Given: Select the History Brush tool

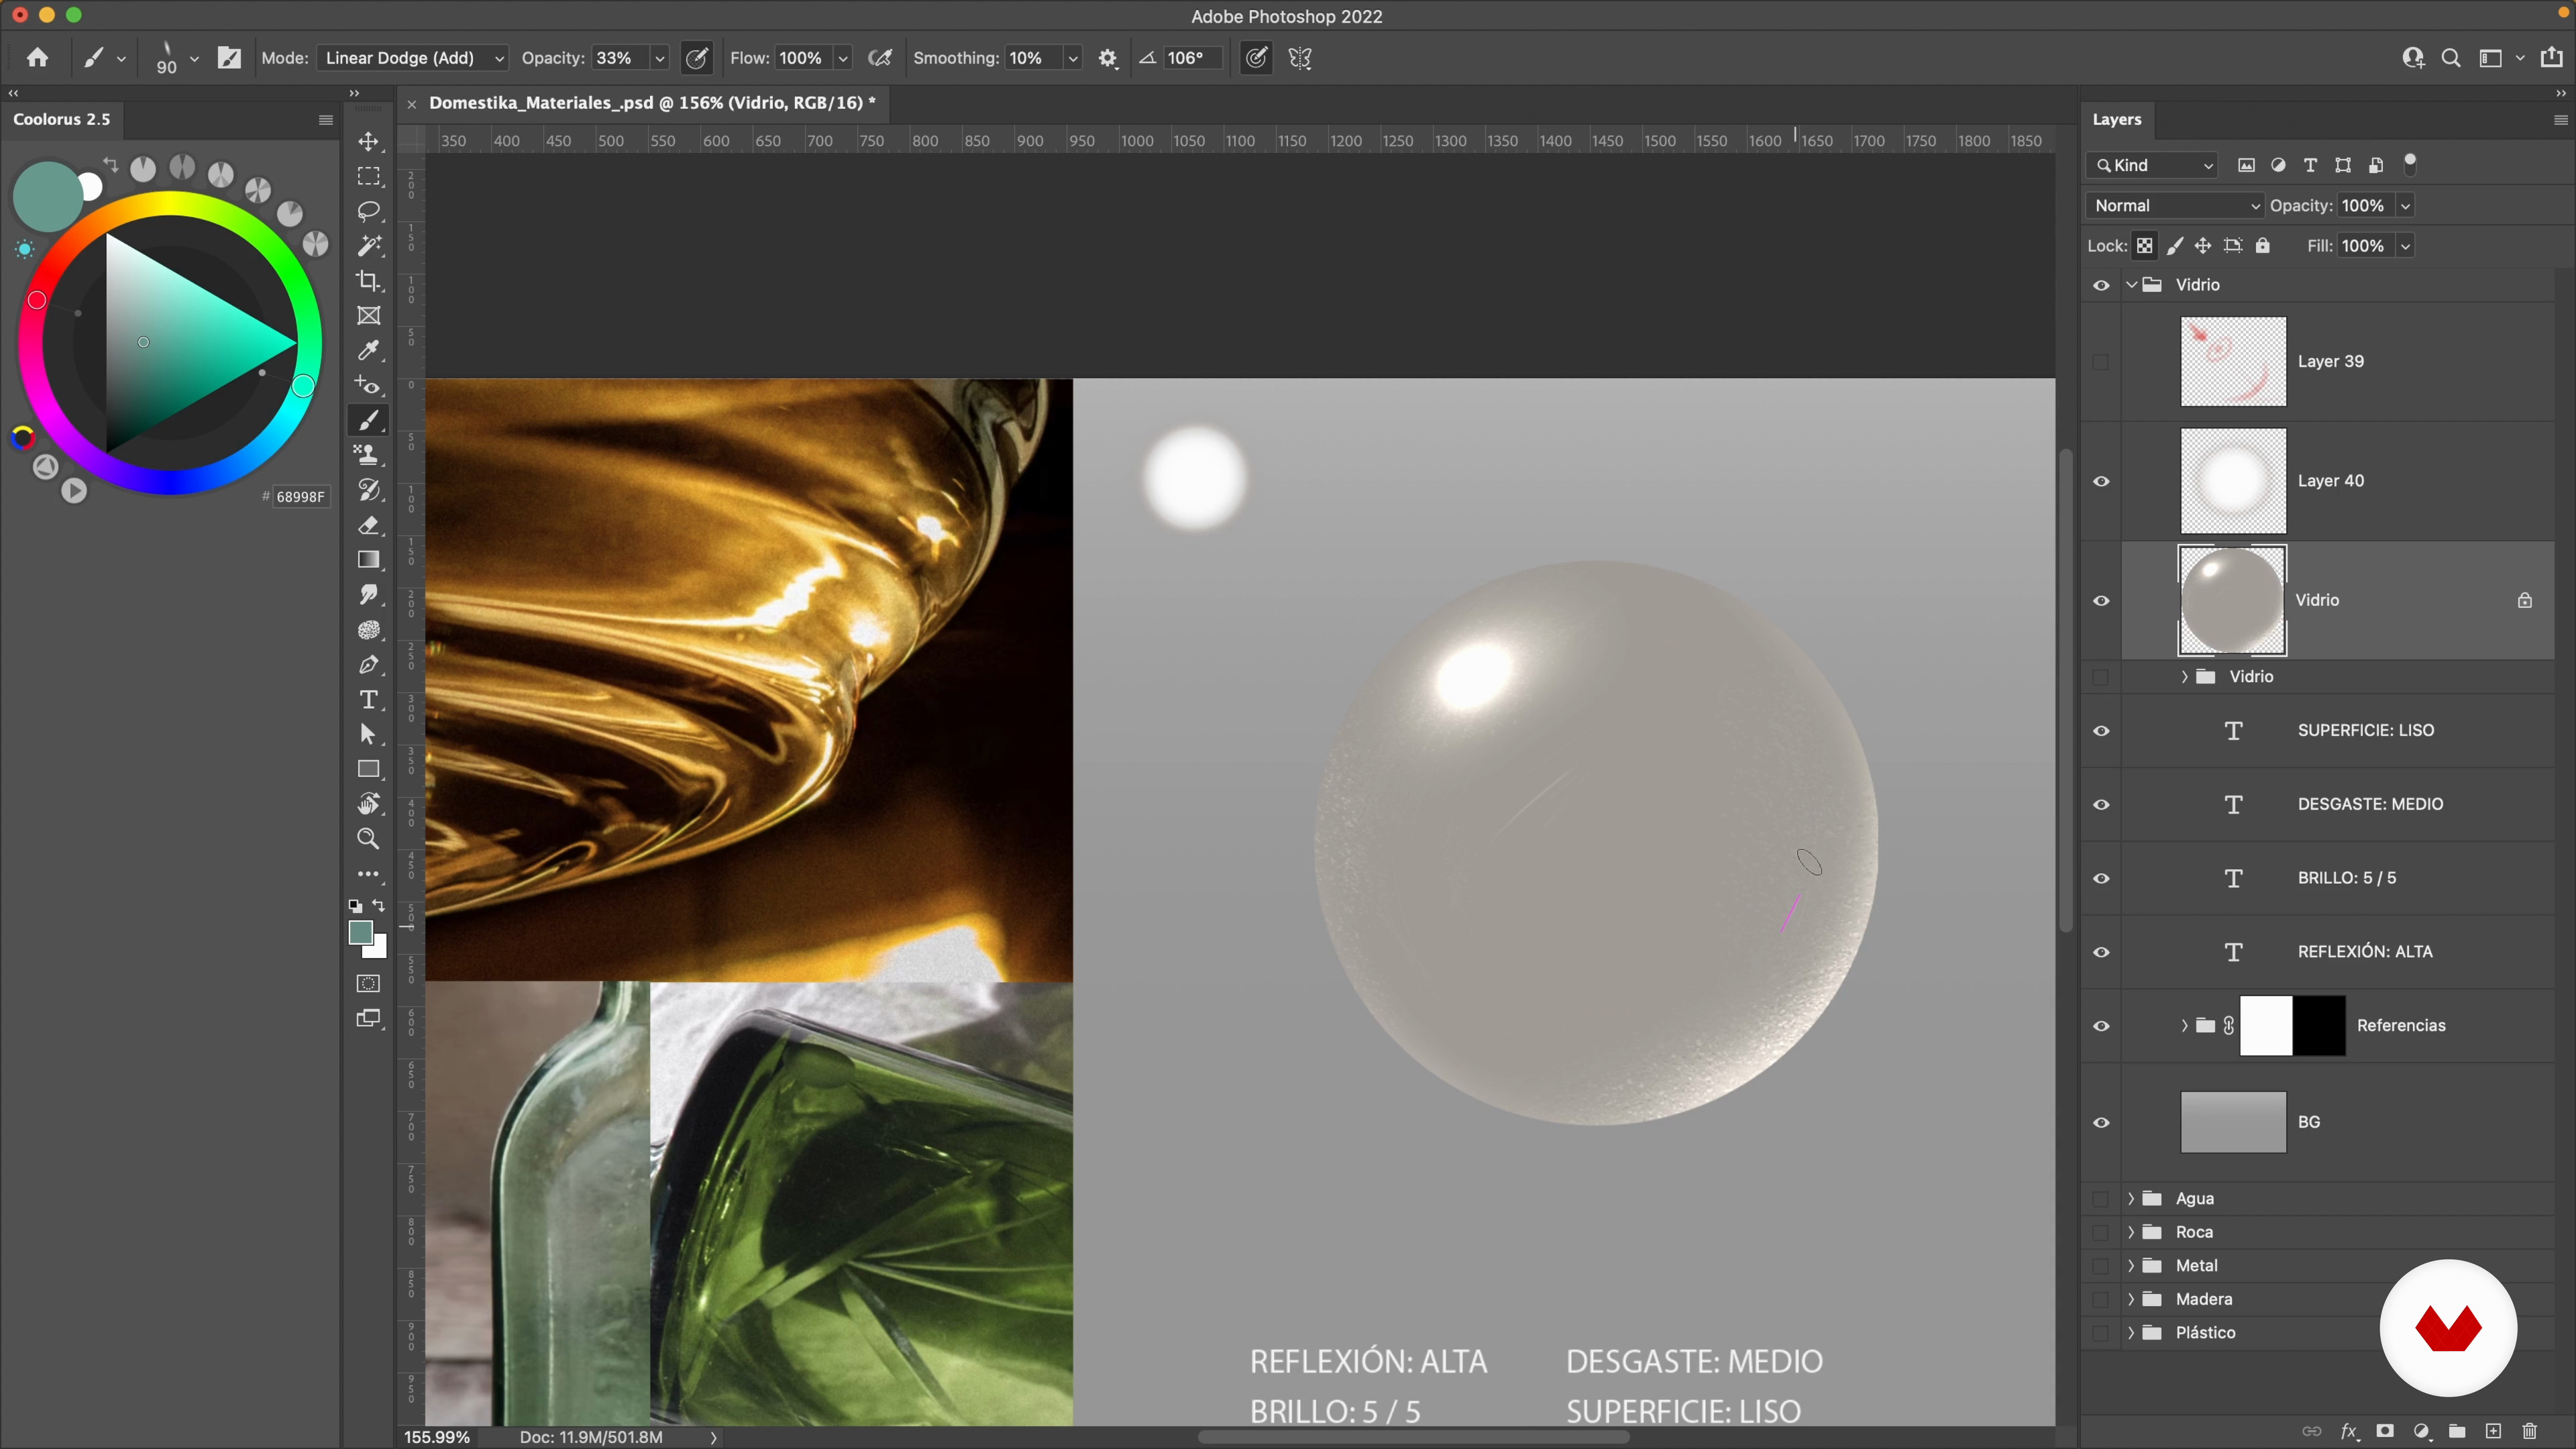Looking at the screenshot, I should pos(369,490).
